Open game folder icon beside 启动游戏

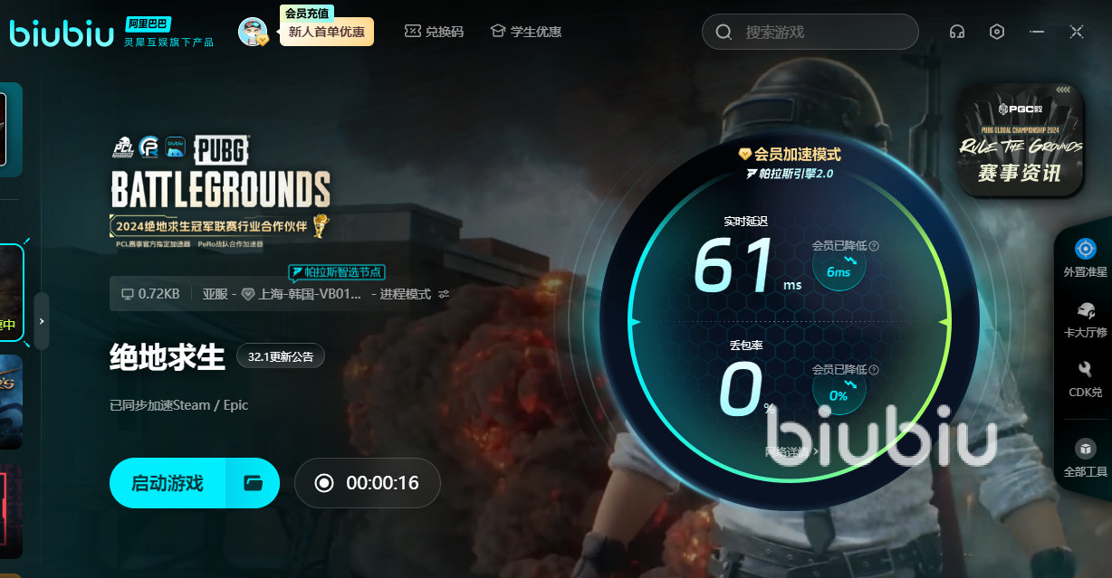click(254, 483)
